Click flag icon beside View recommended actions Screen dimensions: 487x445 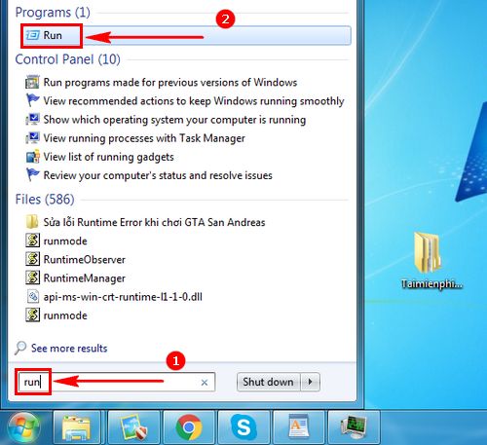32,100
